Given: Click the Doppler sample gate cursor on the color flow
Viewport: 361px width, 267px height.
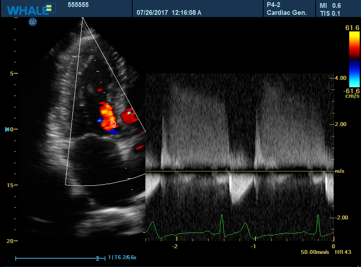Looking at the screenshot, I should [113, 123].
